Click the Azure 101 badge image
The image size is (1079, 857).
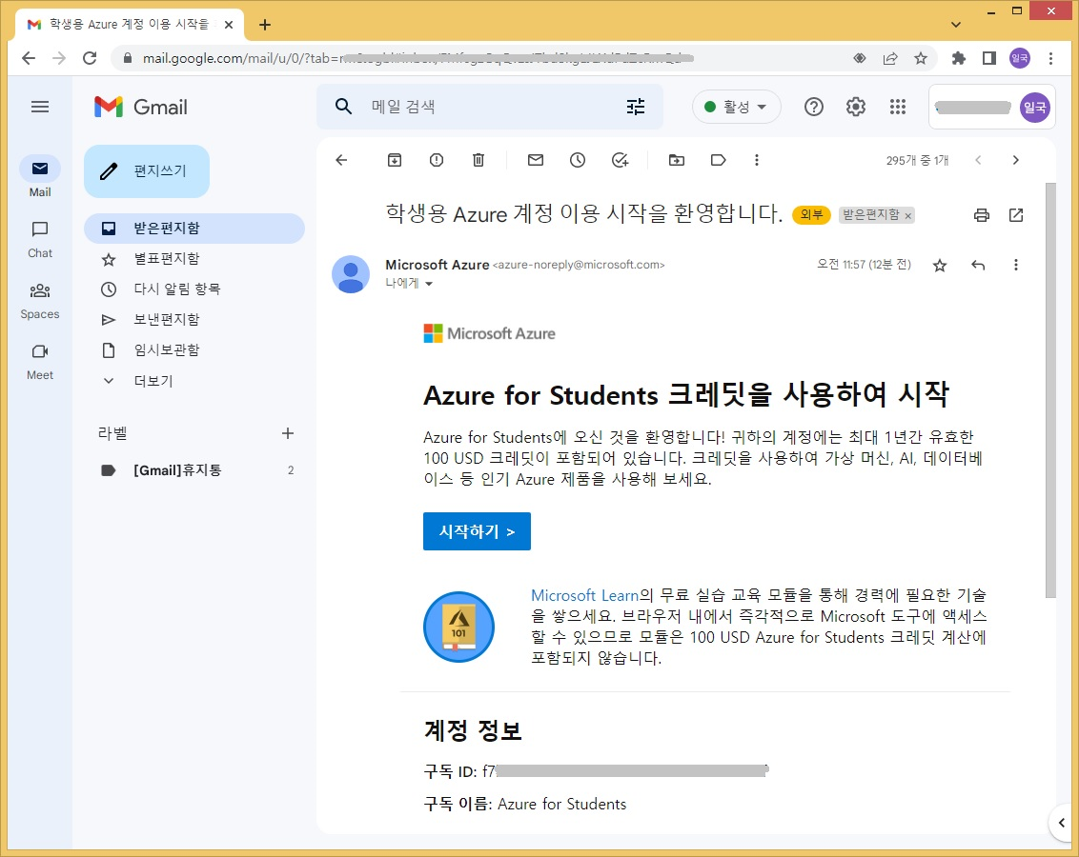pyautogui.click(x=459, y=627)
